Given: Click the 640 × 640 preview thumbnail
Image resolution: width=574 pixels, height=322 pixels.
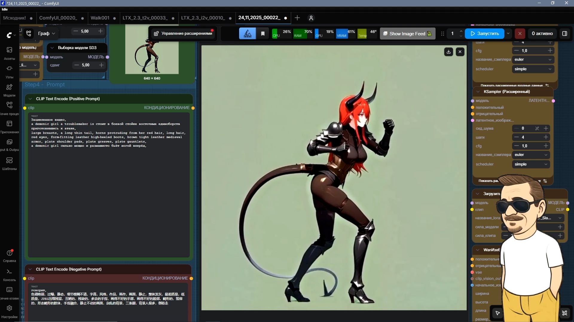Looking at the screenshot, I should click(152, 50).
